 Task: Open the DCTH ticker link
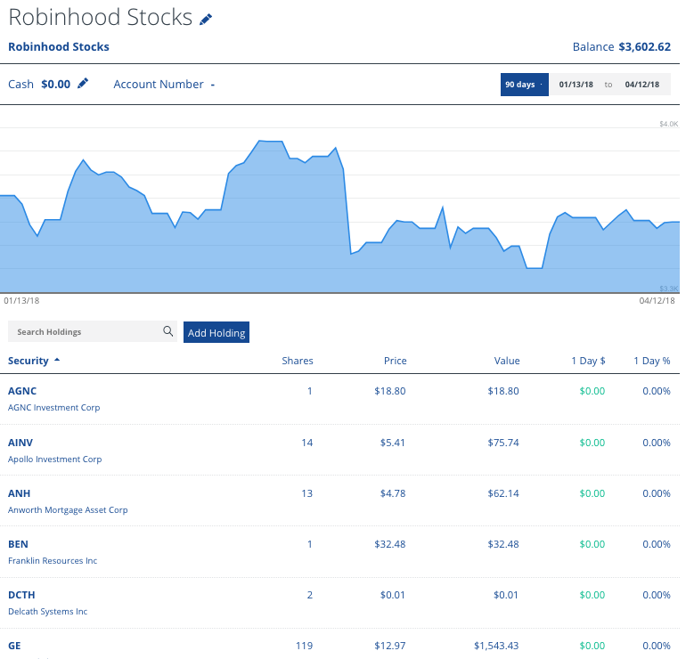[21, 595]
